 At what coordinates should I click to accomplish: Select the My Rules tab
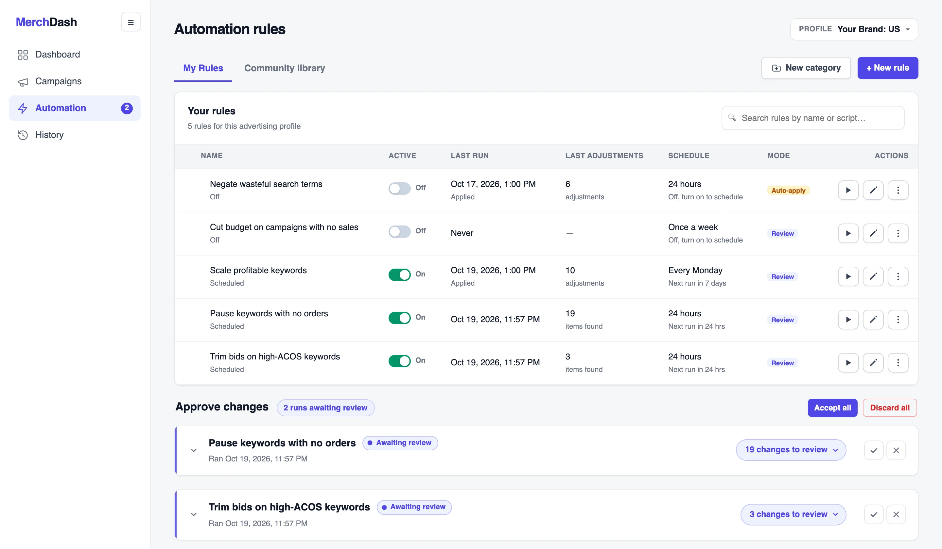(x=203, y=68)
